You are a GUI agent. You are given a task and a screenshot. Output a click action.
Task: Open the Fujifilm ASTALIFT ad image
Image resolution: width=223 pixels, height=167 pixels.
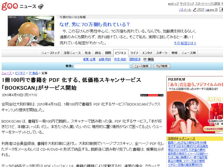pos(195,105)
